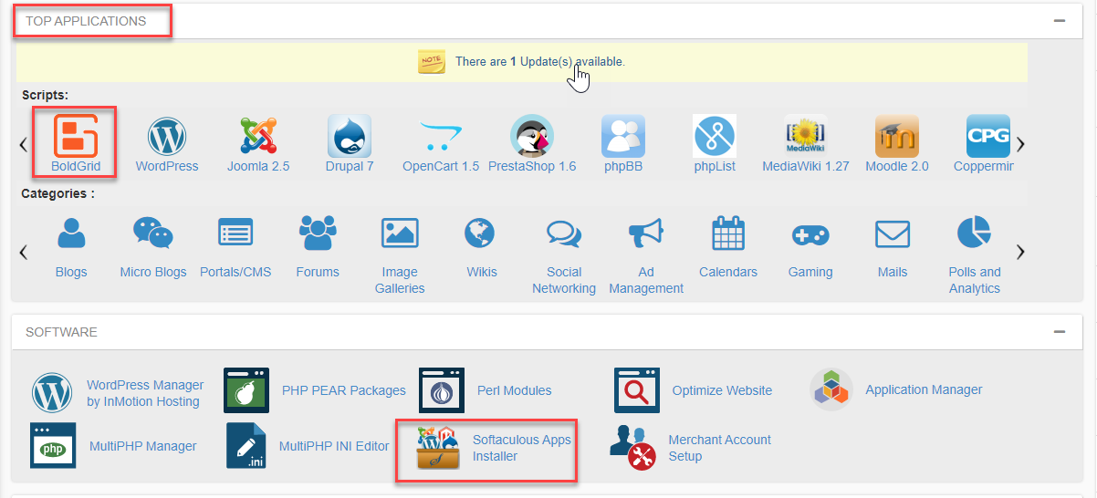1097x498 pixels.
Task: Click the Optimize Website magnifier icon
Action: (637, 390)
